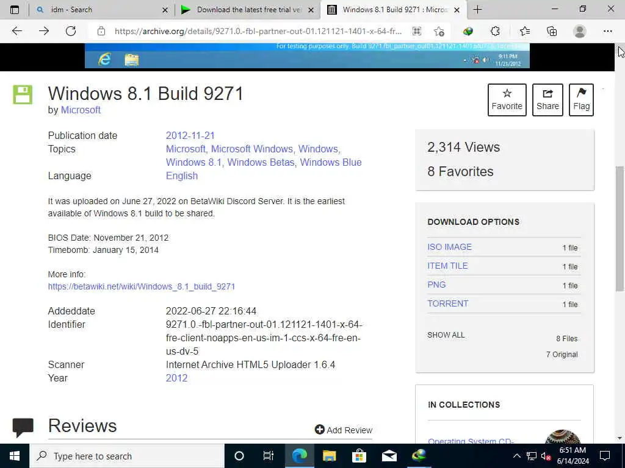This screenshot has width=625, height=468.
Task: Open the Microsoft Windows topic link
Action: pos(253,149)
